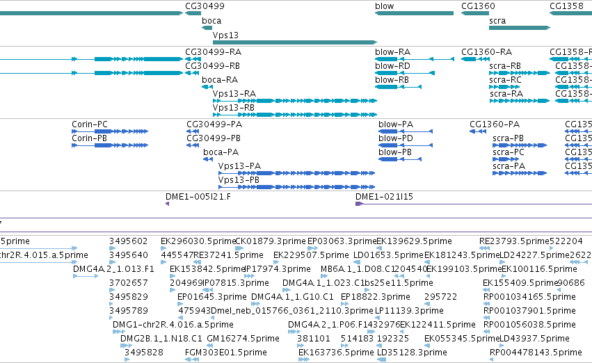Select EST label 3495789

[x=129, y=311]
